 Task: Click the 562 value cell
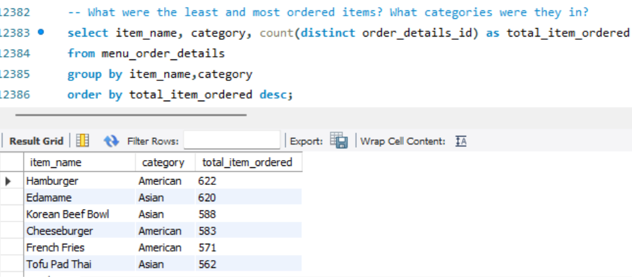pyautogui.click(x=248, y=264)
